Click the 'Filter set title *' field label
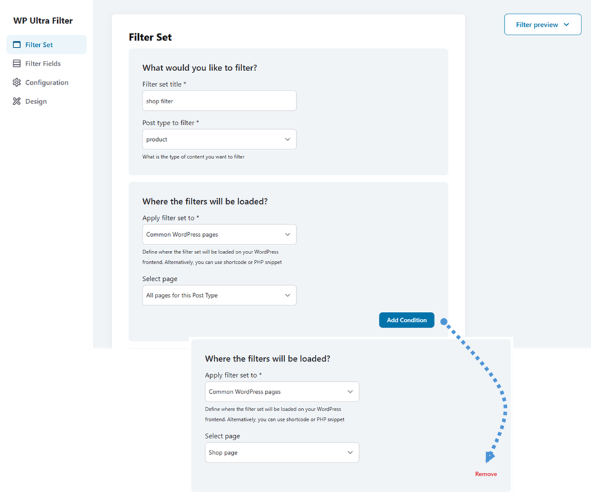This screenshot has width=591, height=494. (168, 84)
